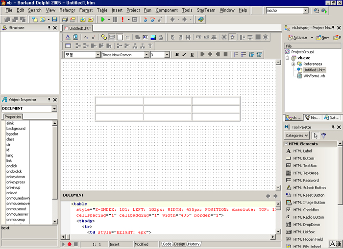Image resolution: width=343 pixels, height=249 pixels.
Task: Switch to the Design tab
Action: (179, 244)
